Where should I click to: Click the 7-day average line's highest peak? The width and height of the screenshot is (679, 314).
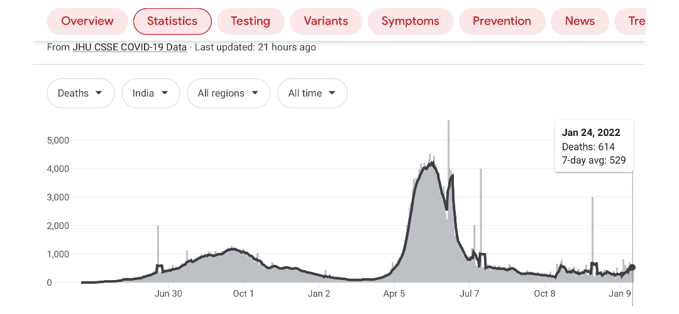[x=431, y=163]
